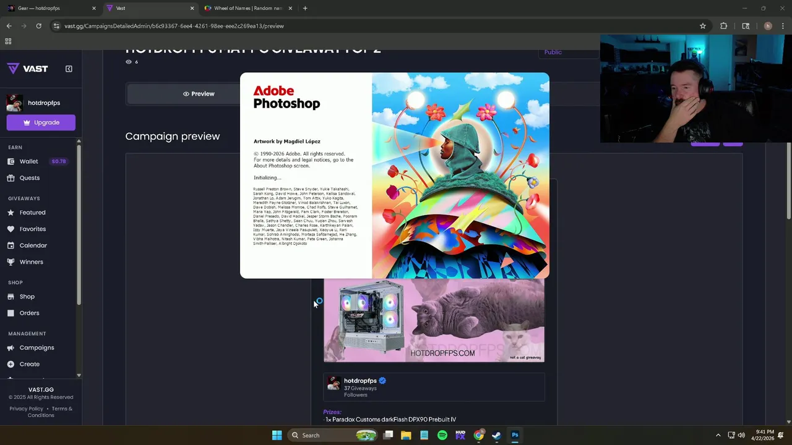Open notifications bell in taskbar
Viewport: 792px width, 445px height.
[781, 435]
